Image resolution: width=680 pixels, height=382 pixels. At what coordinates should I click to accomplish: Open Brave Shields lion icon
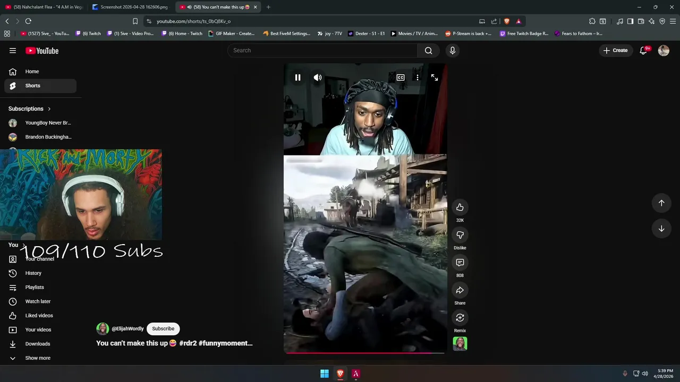(506, 21)
